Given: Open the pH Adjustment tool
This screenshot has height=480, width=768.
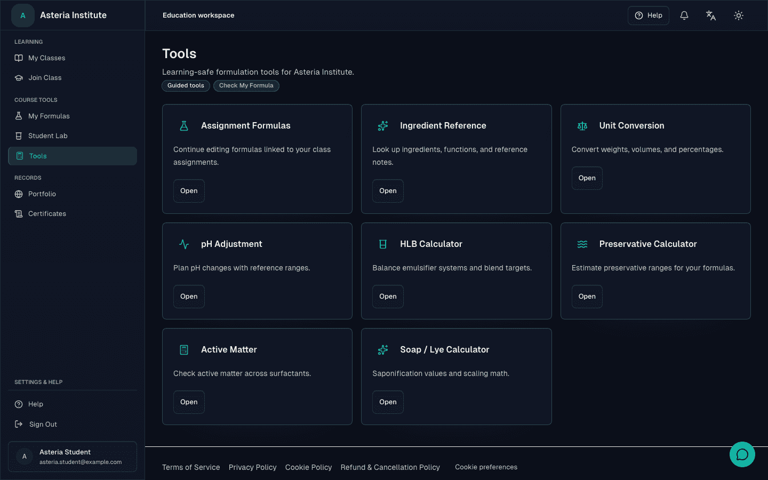Looking at the screenshot, I should click(x=189, y=297).
